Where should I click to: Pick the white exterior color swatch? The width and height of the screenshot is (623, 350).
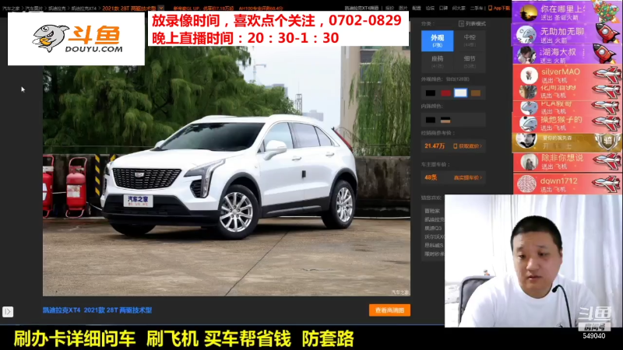coord(460,93)
